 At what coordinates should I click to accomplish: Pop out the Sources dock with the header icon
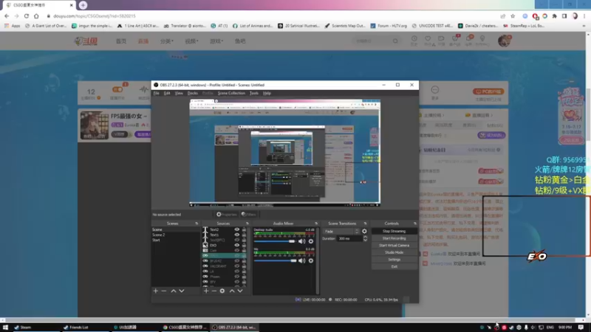pos(247,224)
